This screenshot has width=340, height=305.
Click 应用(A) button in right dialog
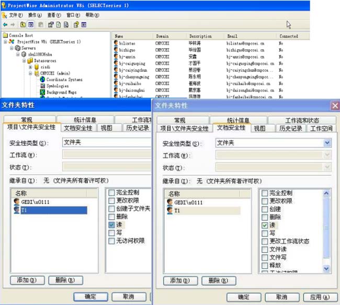click(320, 297)
